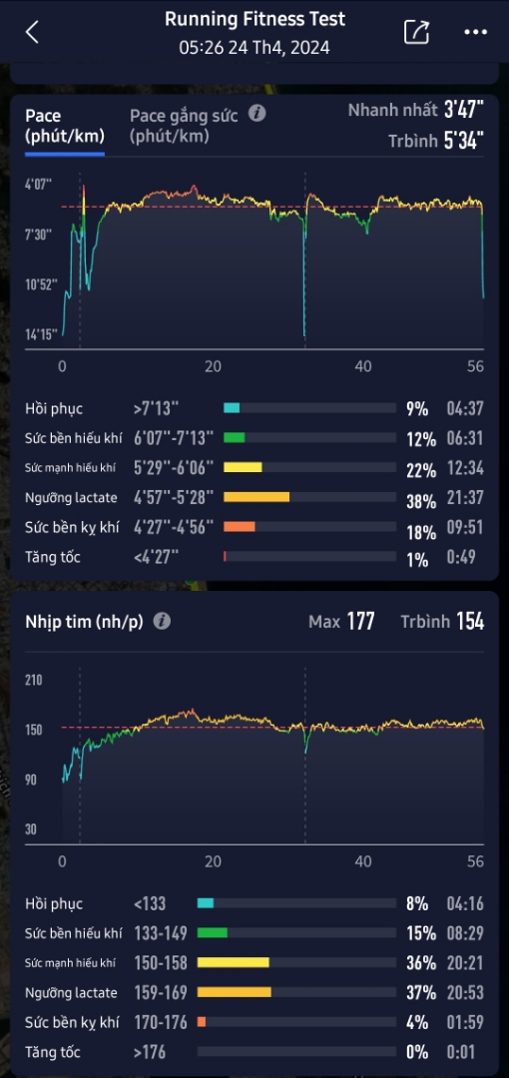509x1078 pixels.
Task: Tap pace range 5'29"-6'06"
Action: pyautogui.click(x=174, y=467)
